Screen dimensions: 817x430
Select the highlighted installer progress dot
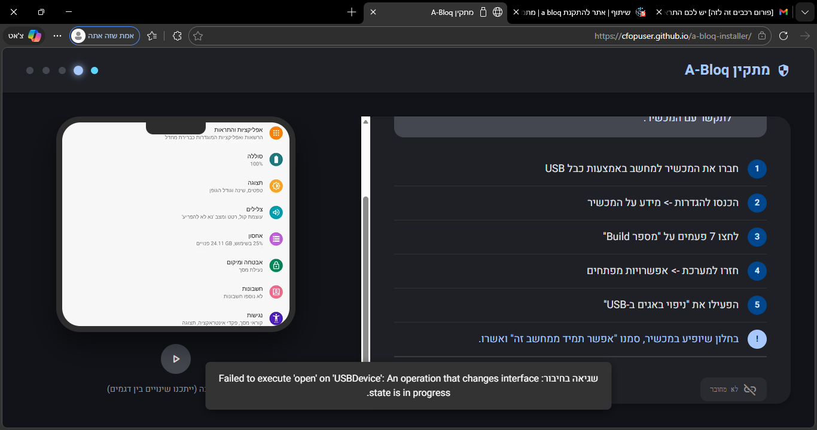78,70
